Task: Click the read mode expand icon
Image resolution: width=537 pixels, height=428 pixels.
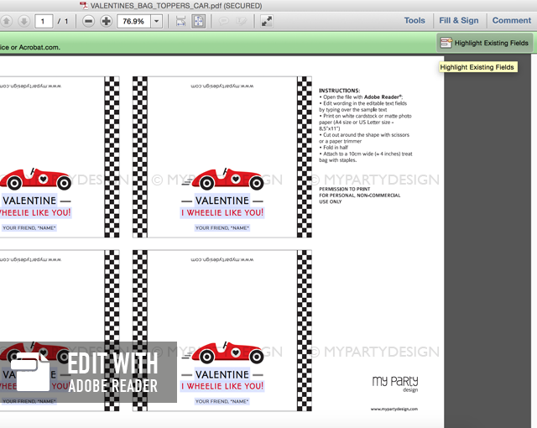Action: [266, 21]
